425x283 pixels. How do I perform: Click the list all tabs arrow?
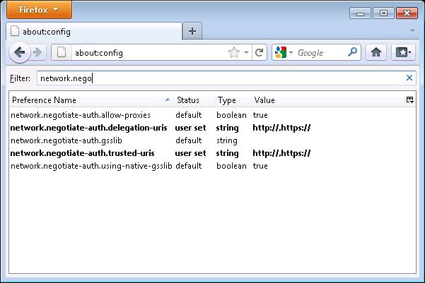[x=412, y=30]
